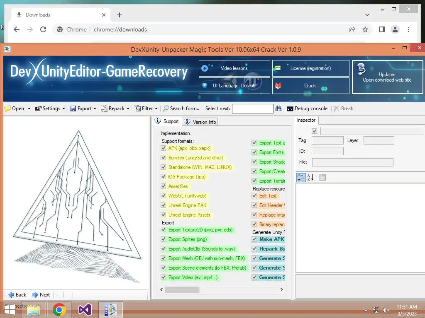This screenshot has height=318, width=425.
Task: Open Chrome from the taskbar
Action: (59, 310)
